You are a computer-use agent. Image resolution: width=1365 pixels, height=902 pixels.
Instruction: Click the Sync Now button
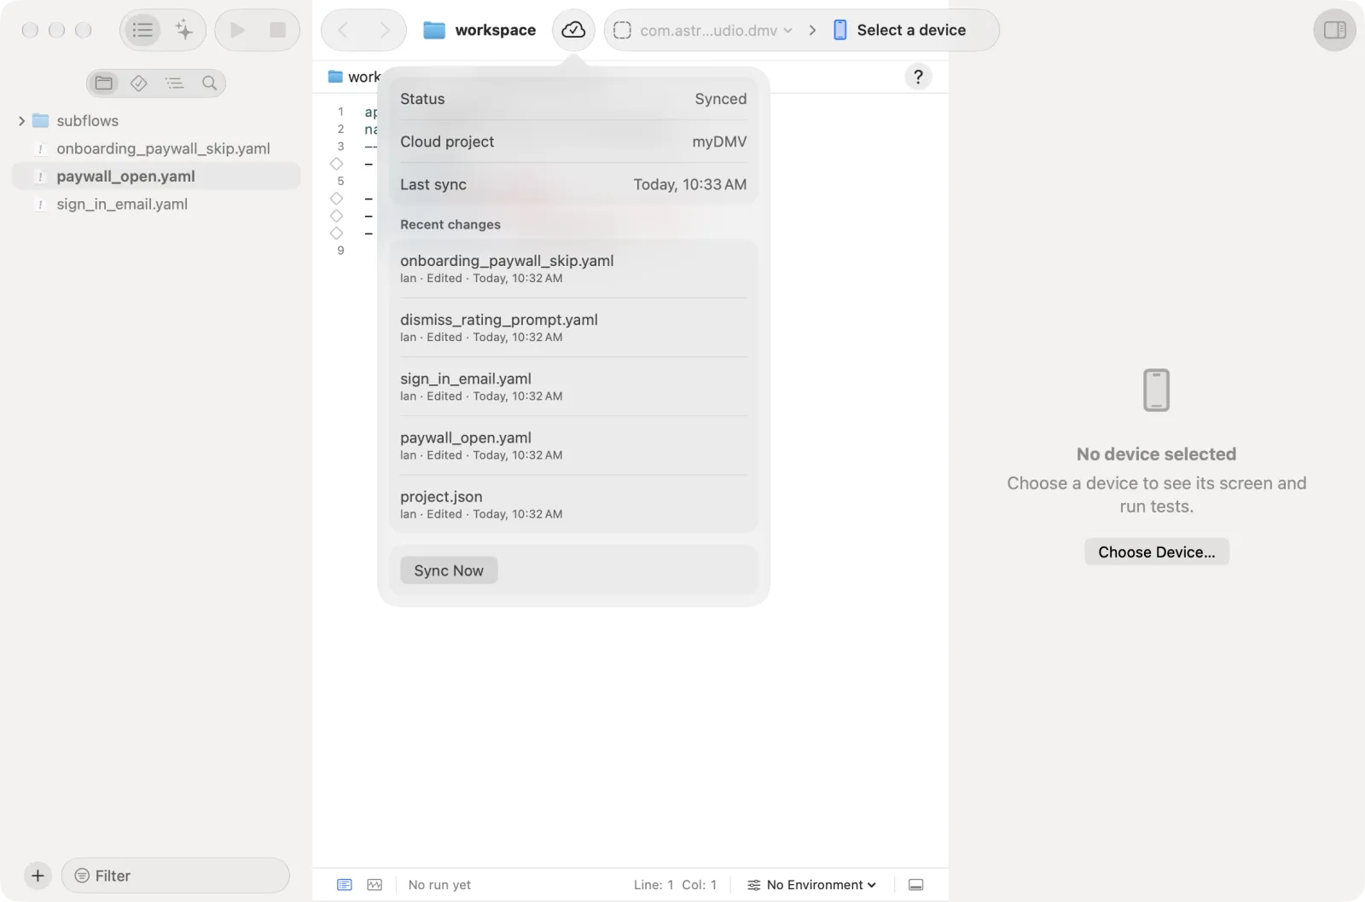[449, 570]
